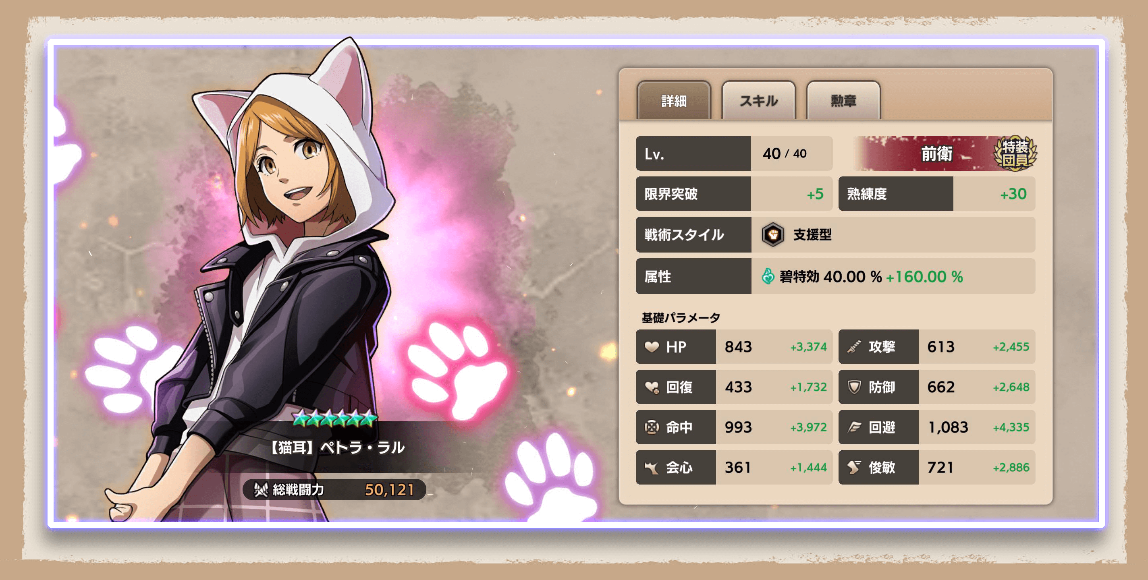This screenshot has width=1148, height=580.
Task: Click the 会心 critical icon
Action: (x=652, y=467)
